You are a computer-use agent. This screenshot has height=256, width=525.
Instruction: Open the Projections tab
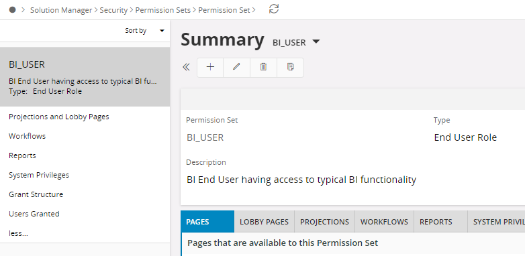click(324, 222)
